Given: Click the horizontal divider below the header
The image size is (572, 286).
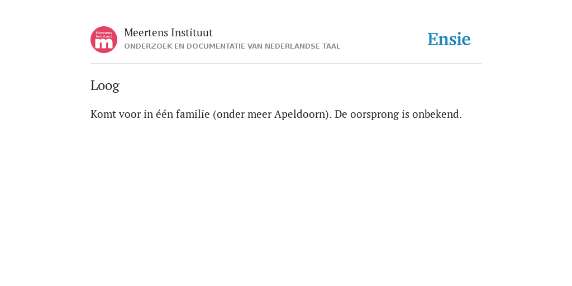Looking at the screenshot, I should pyautogui.click(x=286, y=64).
